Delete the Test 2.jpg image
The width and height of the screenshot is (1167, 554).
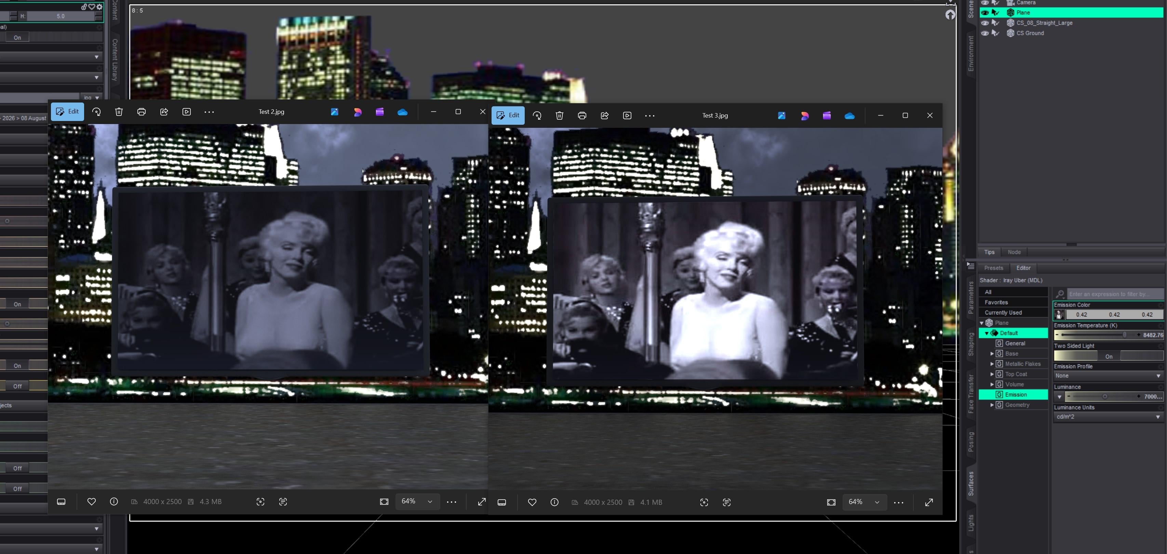click(119, 112)
